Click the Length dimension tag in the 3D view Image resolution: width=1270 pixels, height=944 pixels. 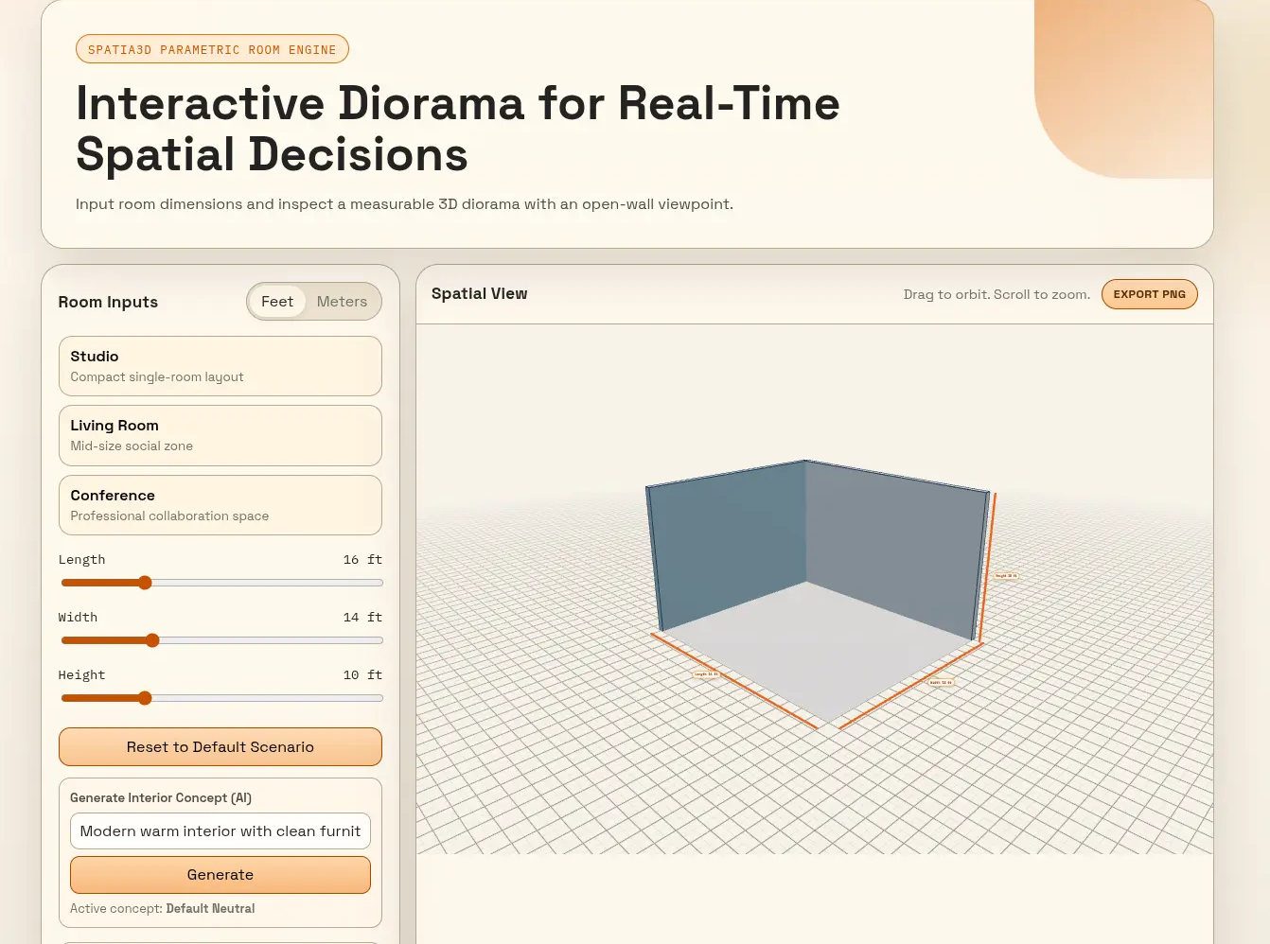click(x=707, y=674)
